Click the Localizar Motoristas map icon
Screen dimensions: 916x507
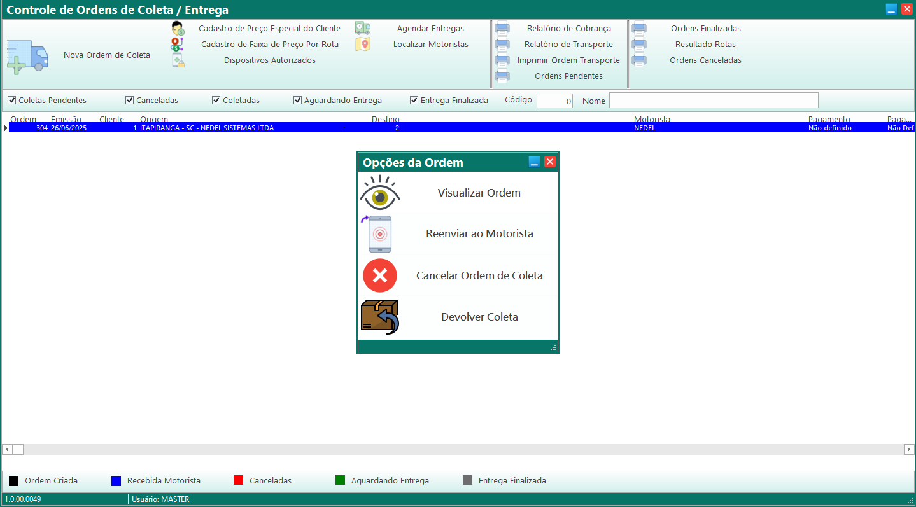(363, 45)
